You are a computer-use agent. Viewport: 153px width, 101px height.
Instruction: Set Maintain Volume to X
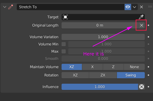click(92, 67)
